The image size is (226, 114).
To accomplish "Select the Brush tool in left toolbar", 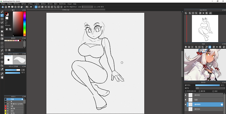I will coord(2,12).
